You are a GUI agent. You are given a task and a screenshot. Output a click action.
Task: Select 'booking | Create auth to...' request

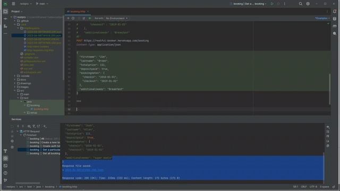coord(45,146)
